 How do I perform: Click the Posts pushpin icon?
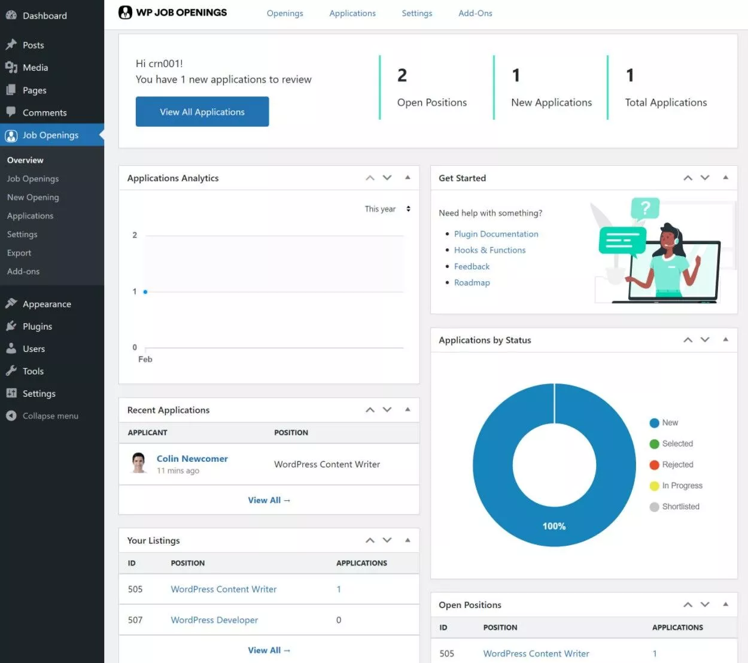pos(11,45)
